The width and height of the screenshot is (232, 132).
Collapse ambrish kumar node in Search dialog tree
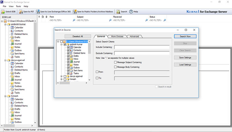click(x=61, y=44)
